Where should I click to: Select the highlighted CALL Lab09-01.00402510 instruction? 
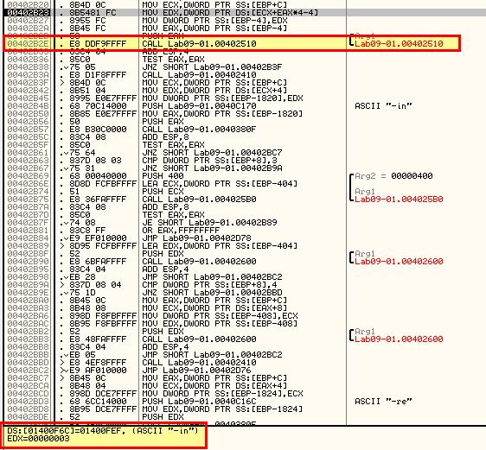click(199, 44)
